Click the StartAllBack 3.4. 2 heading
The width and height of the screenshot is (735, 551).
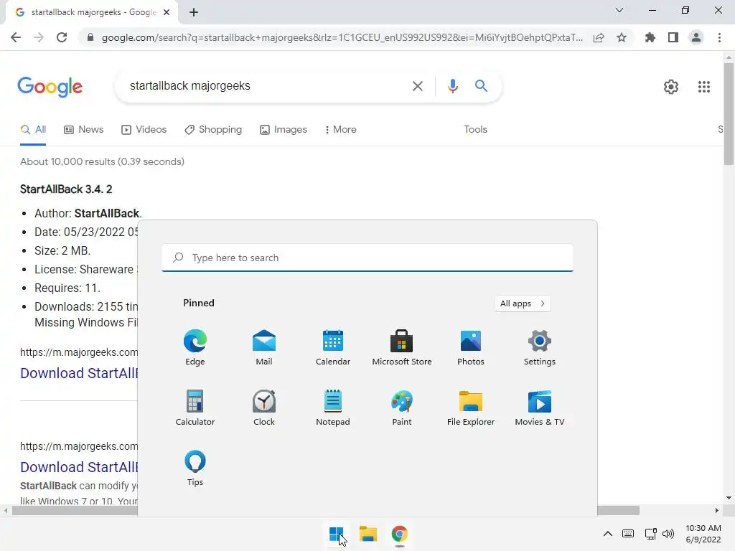tap(66, 189)
